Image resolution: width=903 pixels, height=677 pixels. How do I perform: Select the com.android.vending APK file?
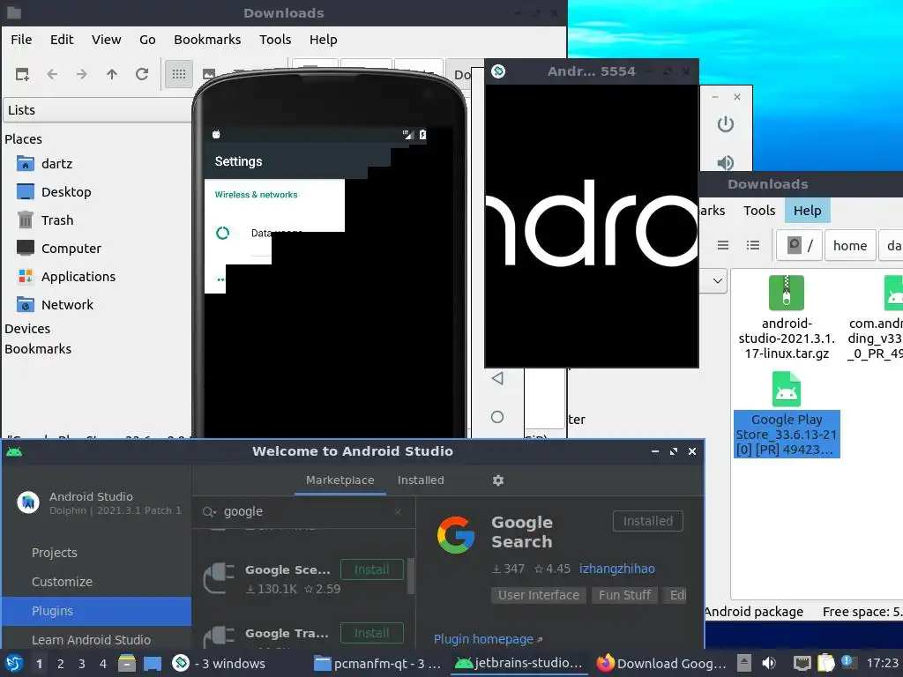[x=877, y=317]
